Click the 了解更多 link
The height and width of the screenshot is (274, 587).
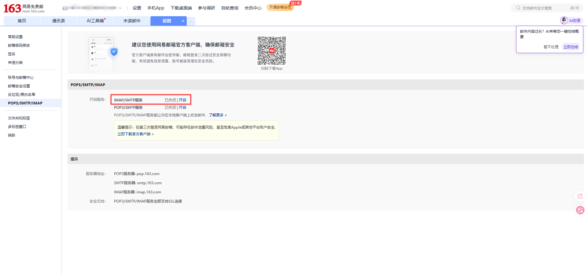click(x=218, y=115)
